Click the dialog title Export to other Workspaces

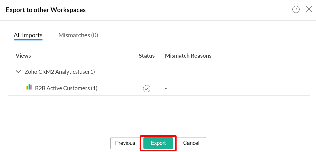46,10
